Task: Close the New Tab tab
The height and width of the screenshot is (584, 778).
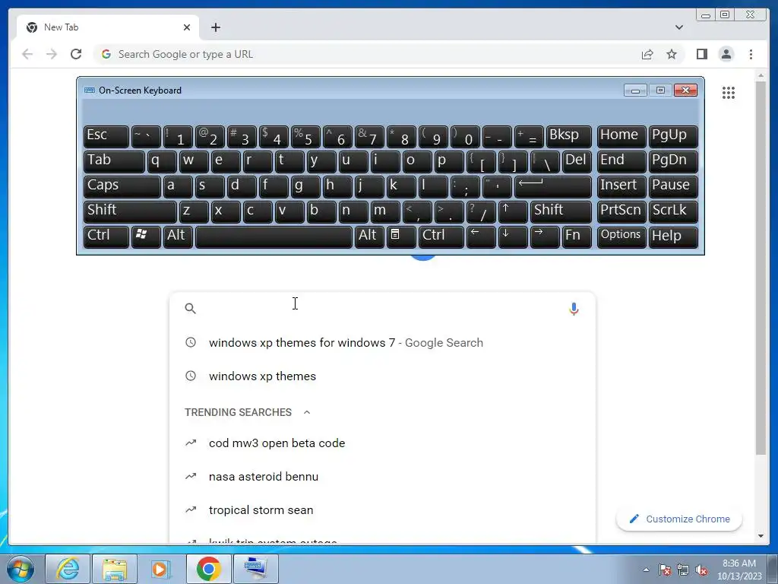Action: point(187,27)
